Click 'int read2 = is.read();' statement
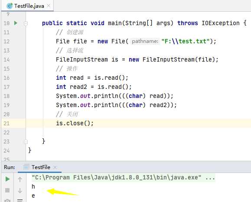The width and height of the screenshot is (251, 202). click(94, 87)
